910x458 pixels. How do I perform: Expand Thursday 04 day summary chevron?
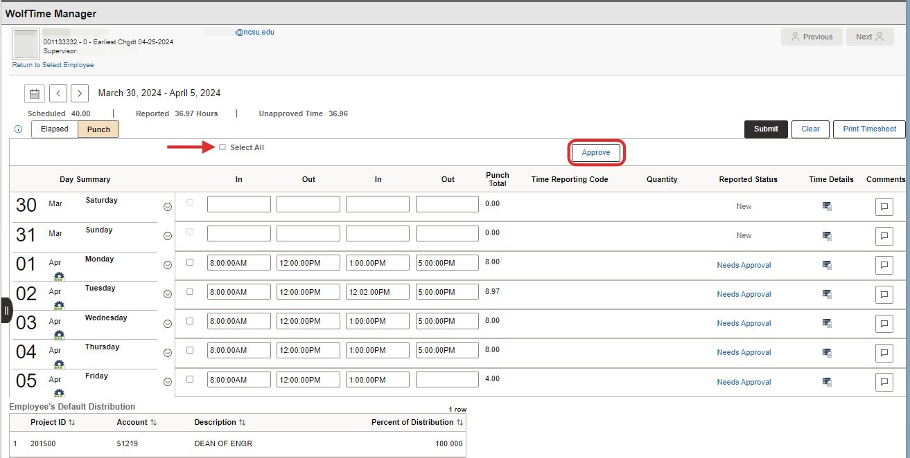pos(167,353)
